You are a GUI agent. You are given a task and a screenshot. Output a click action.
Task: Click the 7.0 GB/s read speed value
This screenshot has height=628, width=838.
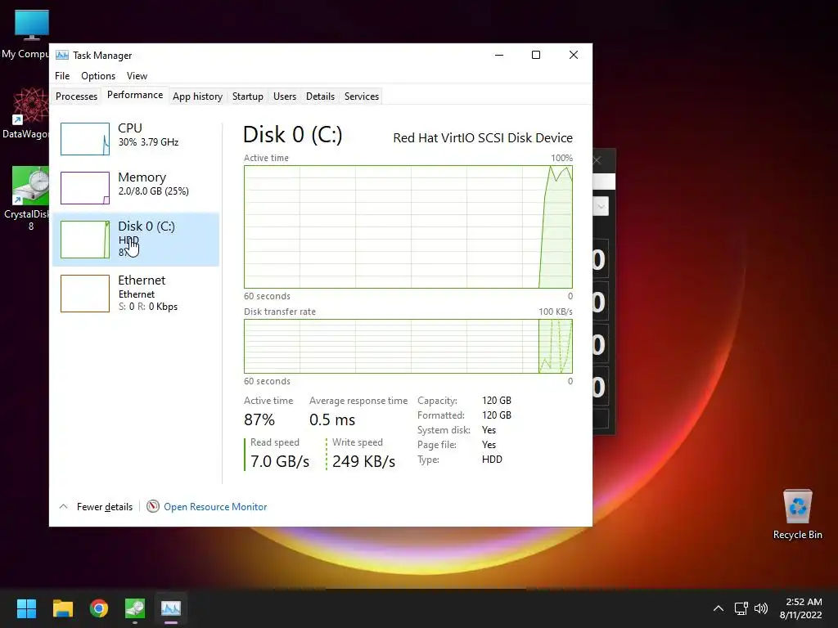point(280,461)
